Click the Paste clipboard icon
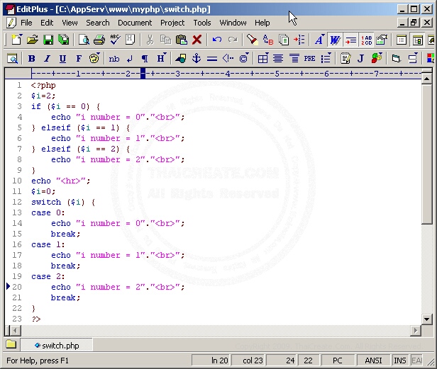 181,40
